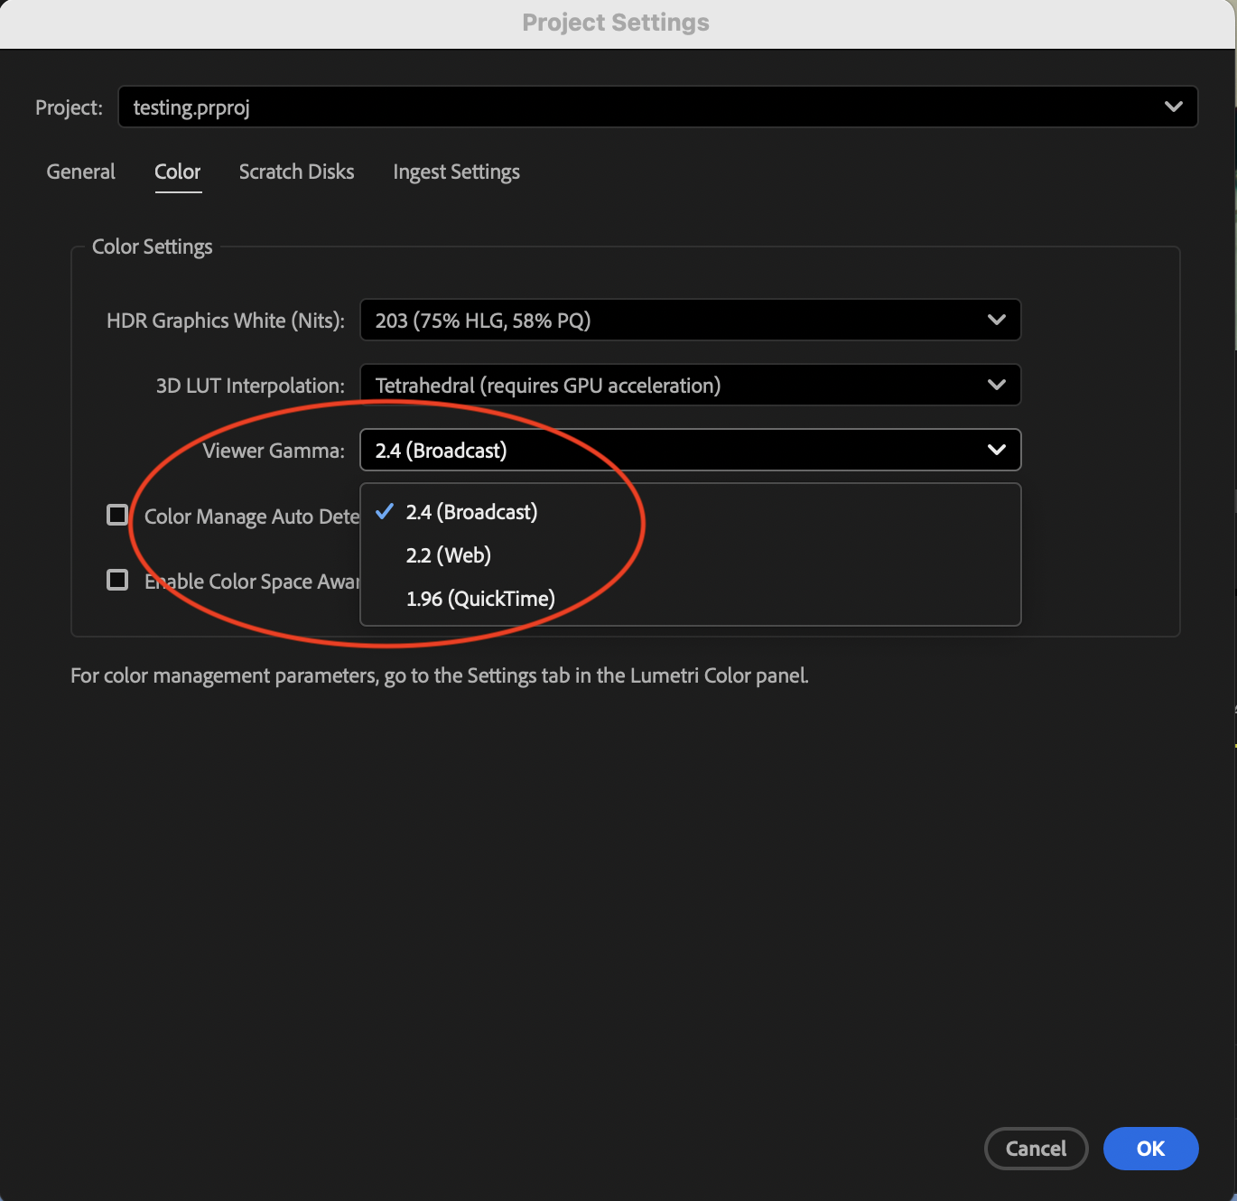Click the Viewer Gamma chevron arrow

point(996,450)
